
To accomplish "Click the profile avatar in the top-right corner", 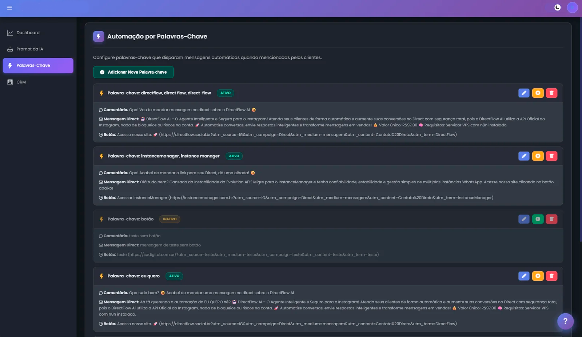I will tap(572, 7).
